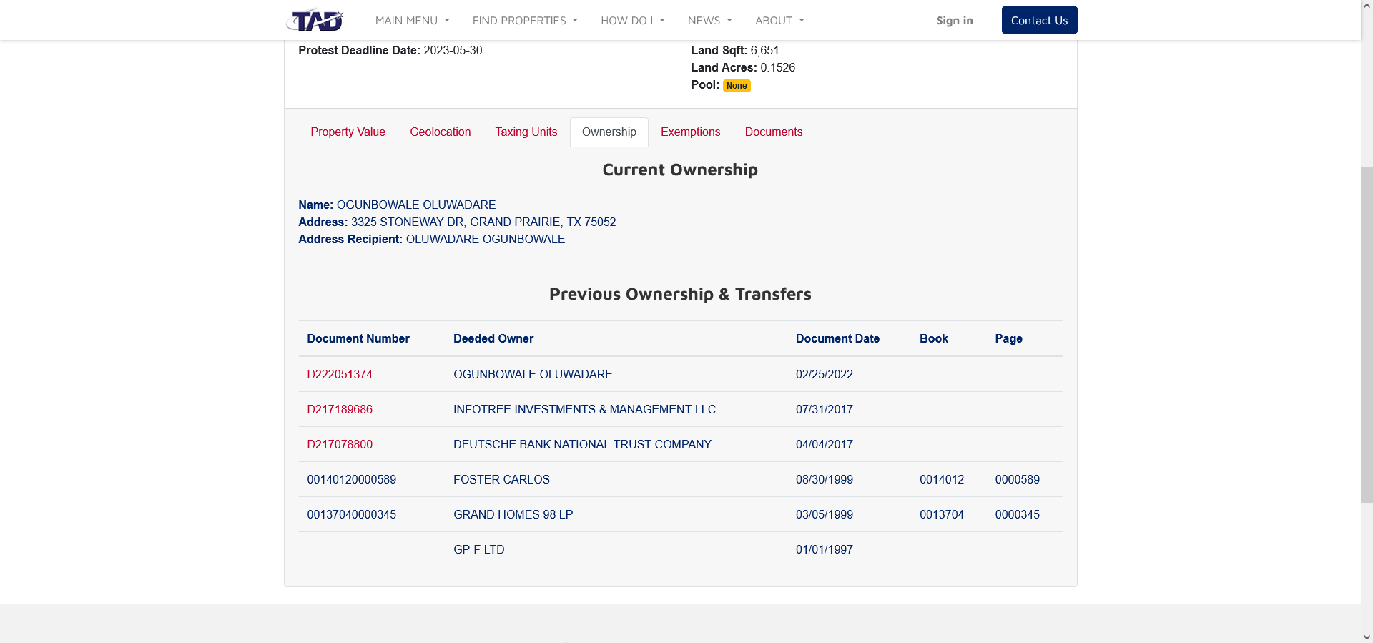Open the HOW DO I dropdown
The image size is (1373, 643).
[633, 21]
